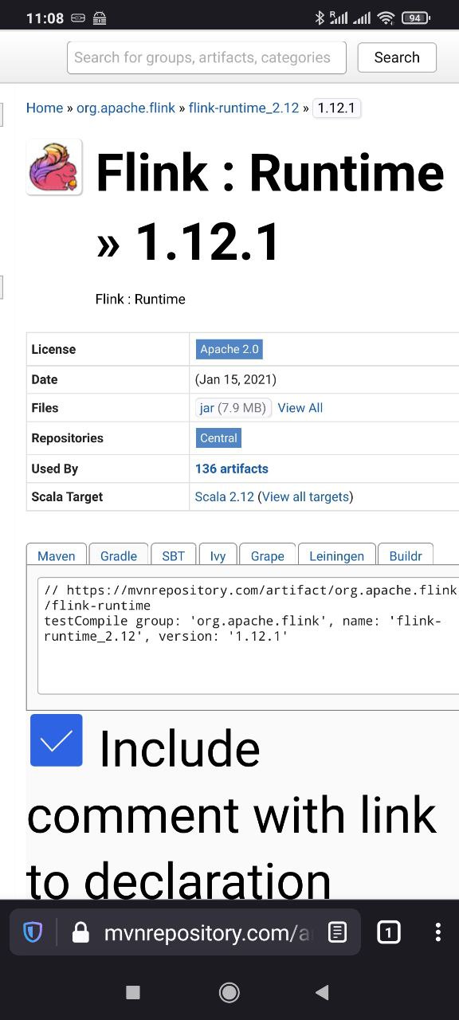The width and height of the screenshot is (459, 1020).
Task: Open the View All files link
Action: click(300, 408)
